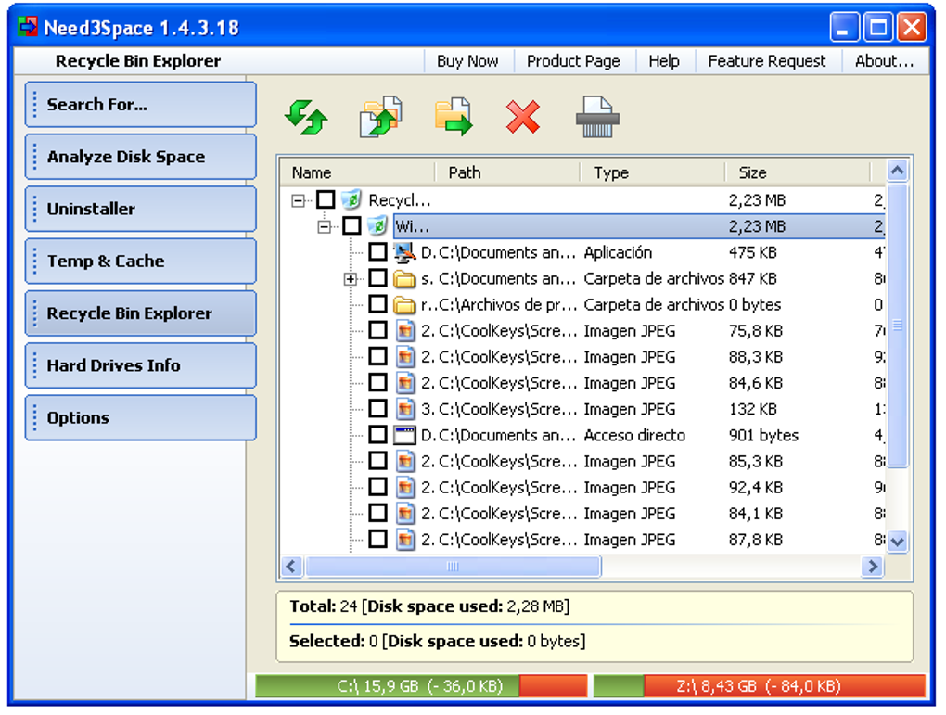
Task: Click the JPEG icon in the 85,3 KB row
Action: pyautogui.click(x=405, y=462)
